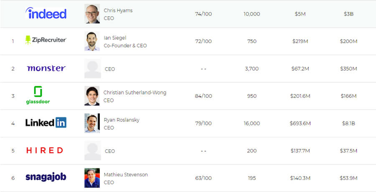Click the Ian Siegel name

[115, 38]
